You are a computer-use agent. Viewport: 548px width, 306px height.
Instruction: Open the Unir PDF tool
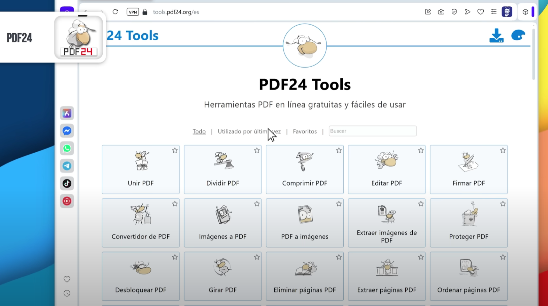140,169
